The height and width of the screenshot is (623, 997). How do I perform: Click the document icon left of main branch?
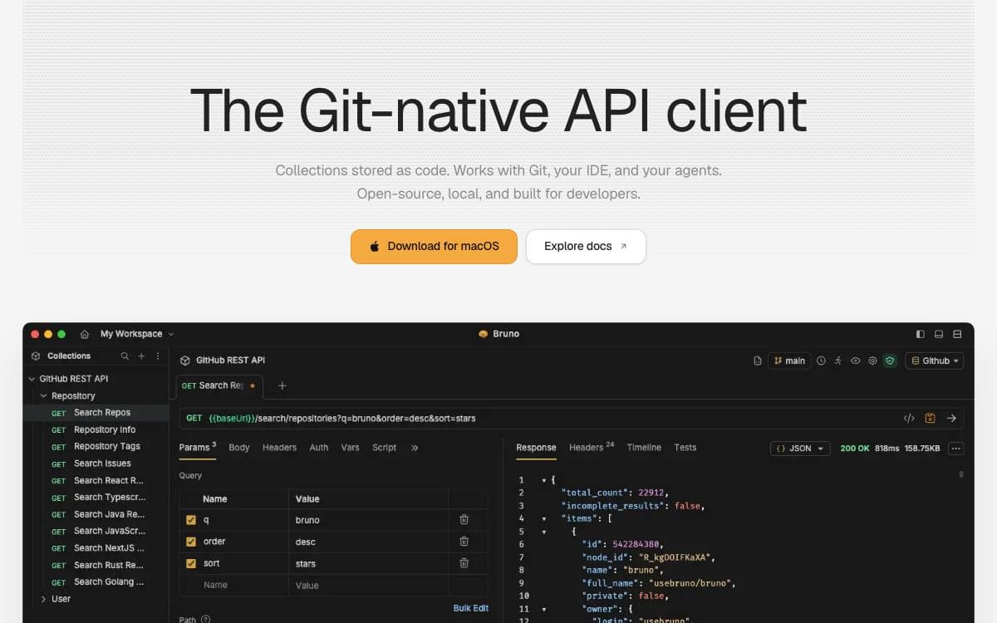[x=757, y=361]
